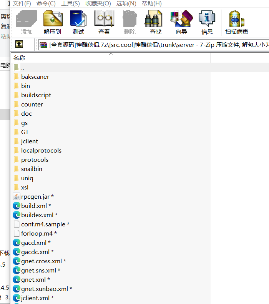Select the protocols folder icon
269x304 pixels.
pyautogui.click(x=16, y=159)
